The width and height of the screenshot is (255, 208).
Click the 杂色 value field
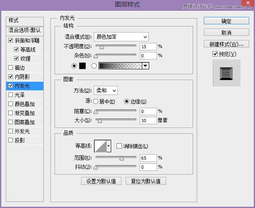pyautogui.click(x=148, y=56)
